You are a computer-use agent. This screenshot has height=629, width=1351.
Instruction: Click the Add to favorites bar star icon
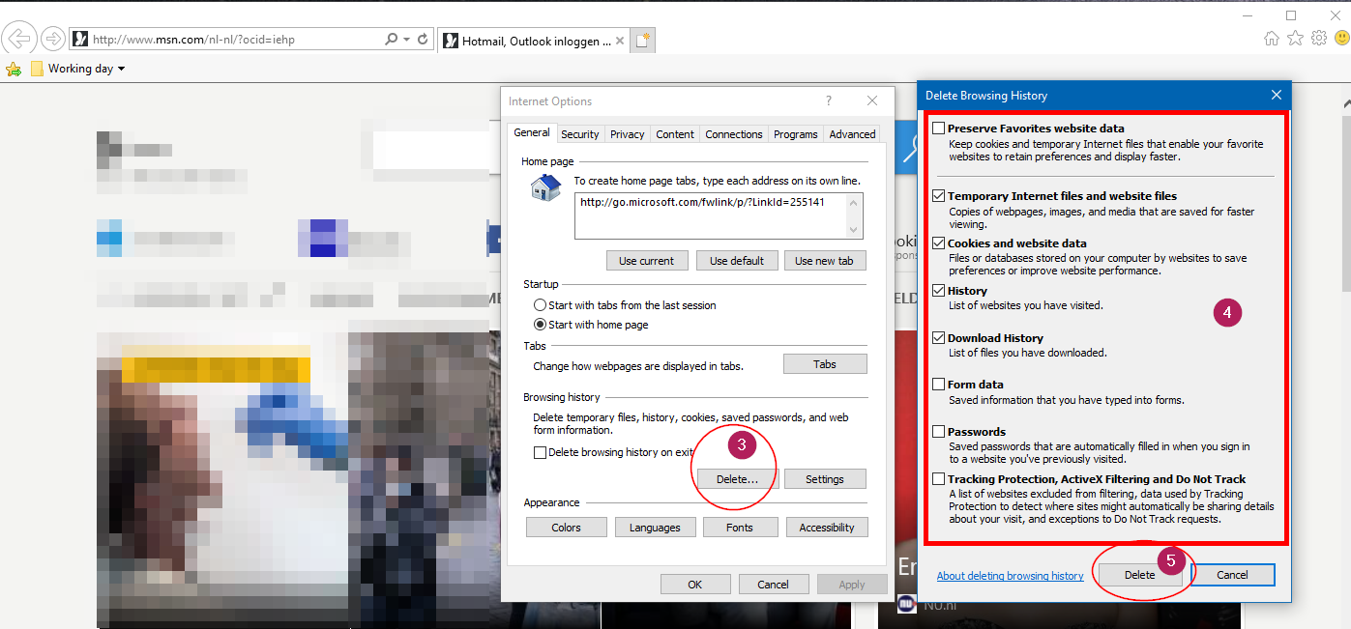click(14, 69)
